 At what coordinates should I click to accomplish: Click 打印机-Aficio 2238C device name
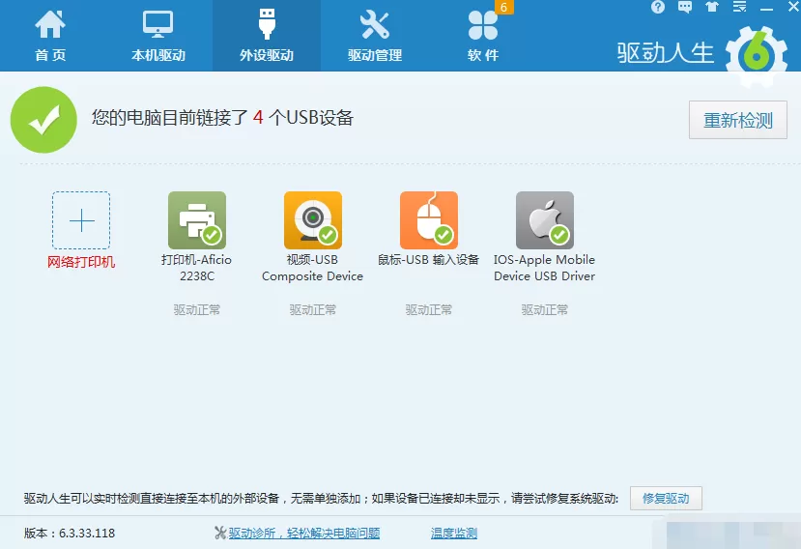click(197, 268)
